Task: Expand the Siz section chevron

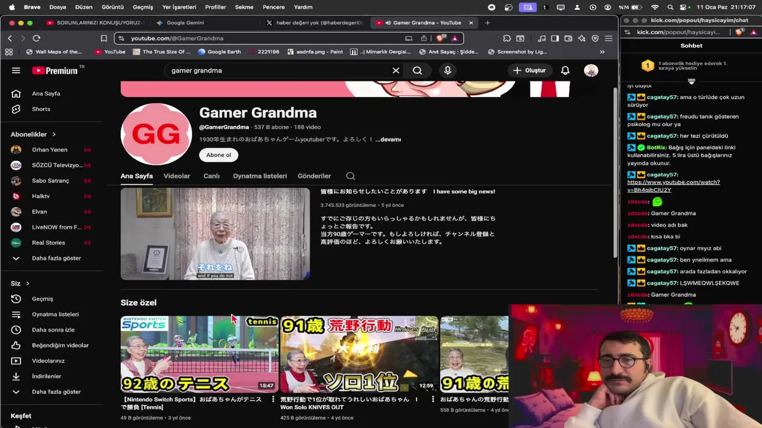Action: pos(27,284)
